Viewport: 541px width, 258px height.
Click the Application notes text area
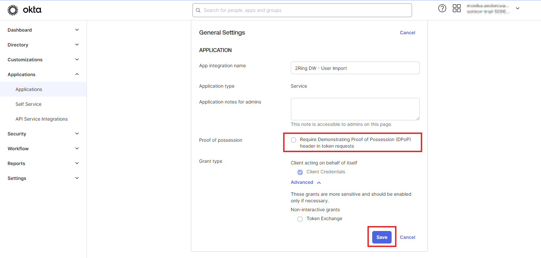pyautogui.click(x=355, y=109)
